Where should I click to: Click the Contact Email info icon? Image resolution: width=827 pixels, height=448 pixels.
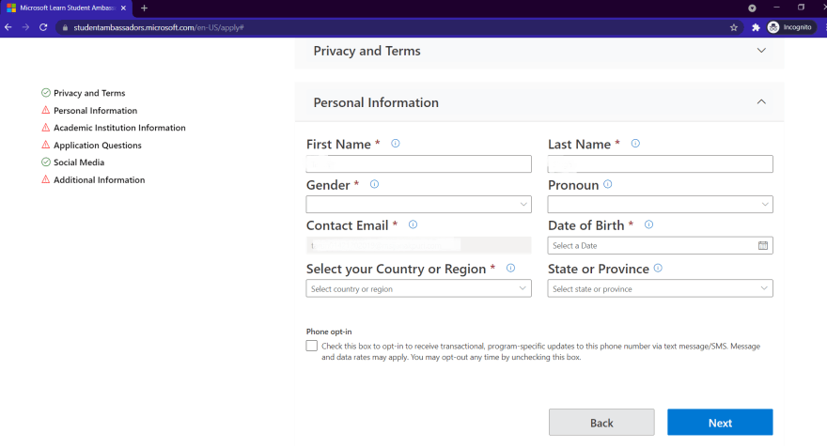point(413,224)
